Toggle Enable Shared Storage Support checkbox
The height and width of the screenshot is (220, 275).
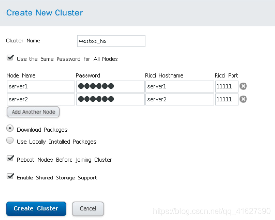point(10,176)
